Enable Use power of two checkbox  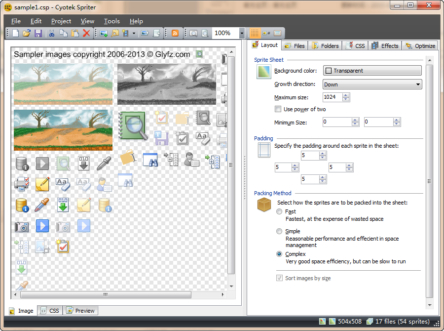tap(278, 109)
